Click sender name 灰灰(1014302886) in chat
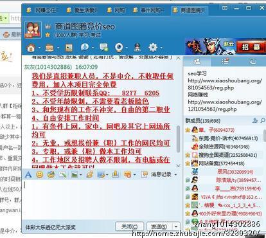 pos(48,67)
